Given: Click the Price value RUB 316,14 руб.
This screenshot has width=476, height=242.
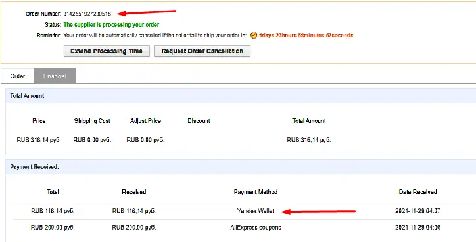Looking at the screenshot, I should click(x=39, y=140).
